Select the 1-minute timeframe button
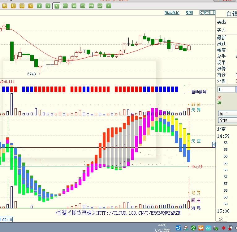The height and width of the screenshot is (232, 237). (x=39, y=6)
